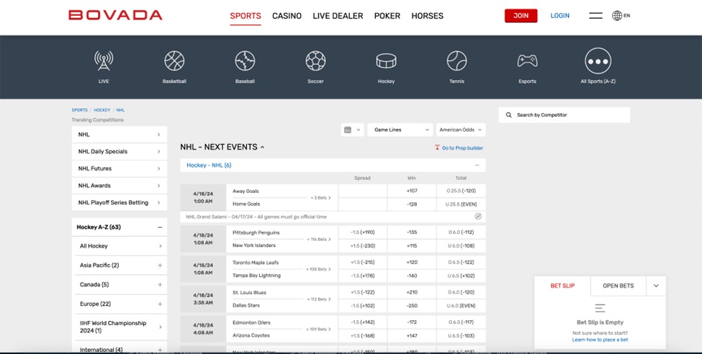Screen dimensions: 702x354
Task: Open the American Odds dropdown
Action: coord(461,130)
